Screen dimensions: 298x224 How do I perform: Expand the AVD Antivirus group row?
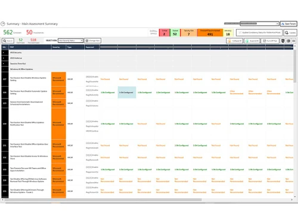3,58
